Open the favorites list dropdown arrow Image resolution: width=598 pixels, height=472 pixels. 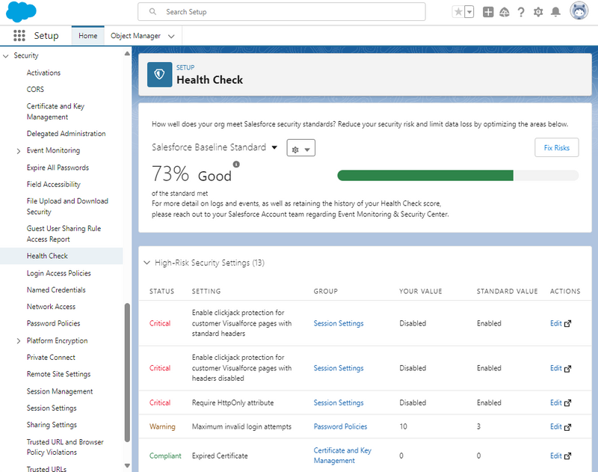click(x=469, y=12)
